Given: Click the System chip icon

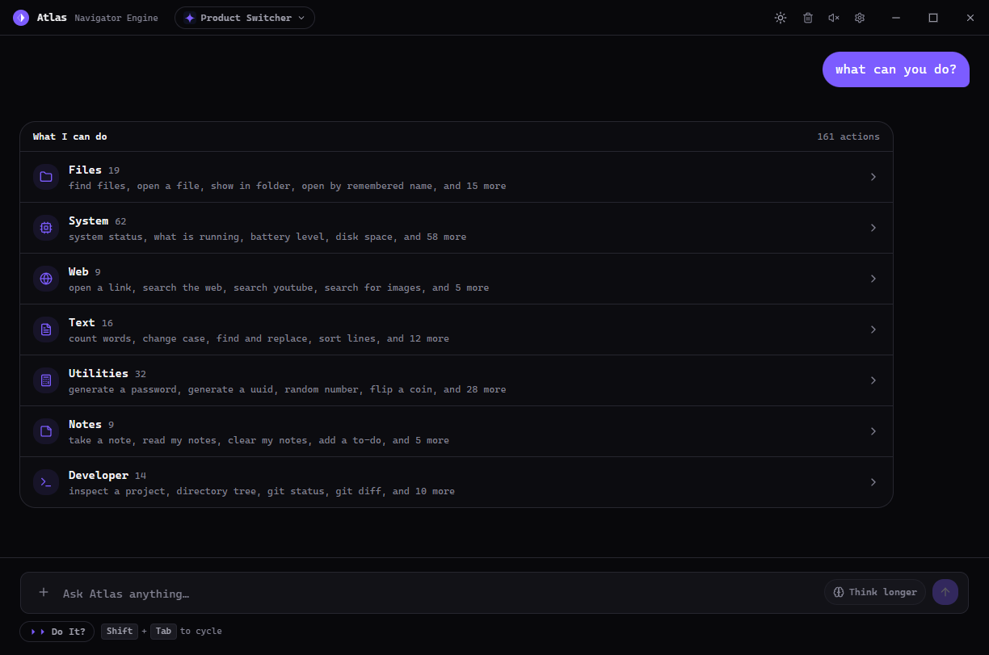Looking at the screenshot, I should click(46, 228).
